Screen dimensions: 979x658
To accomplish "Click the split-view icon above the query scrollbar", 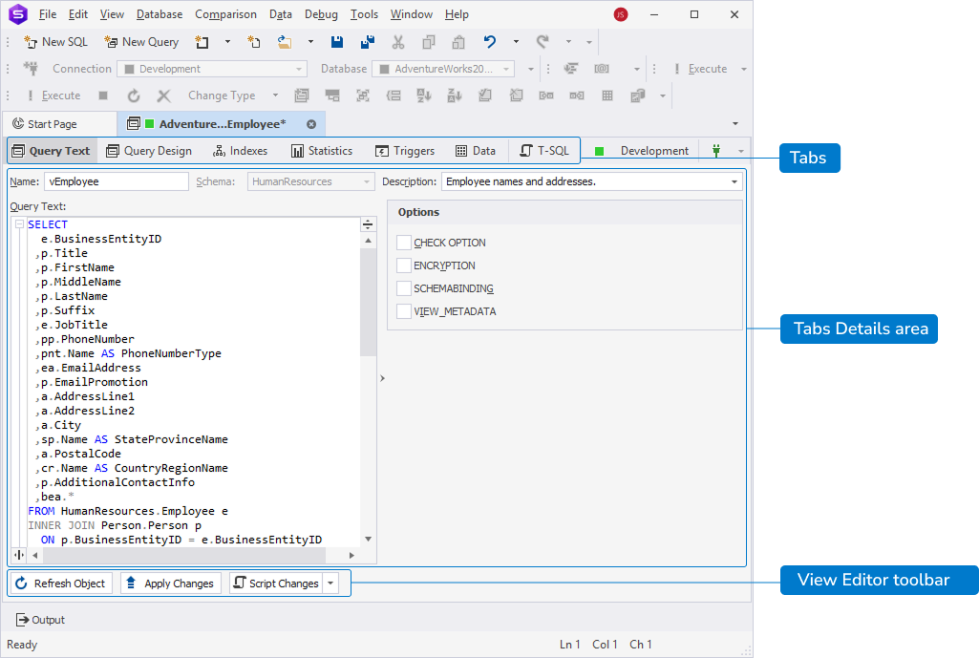I will pyautogui.click(x=368, y=224).
